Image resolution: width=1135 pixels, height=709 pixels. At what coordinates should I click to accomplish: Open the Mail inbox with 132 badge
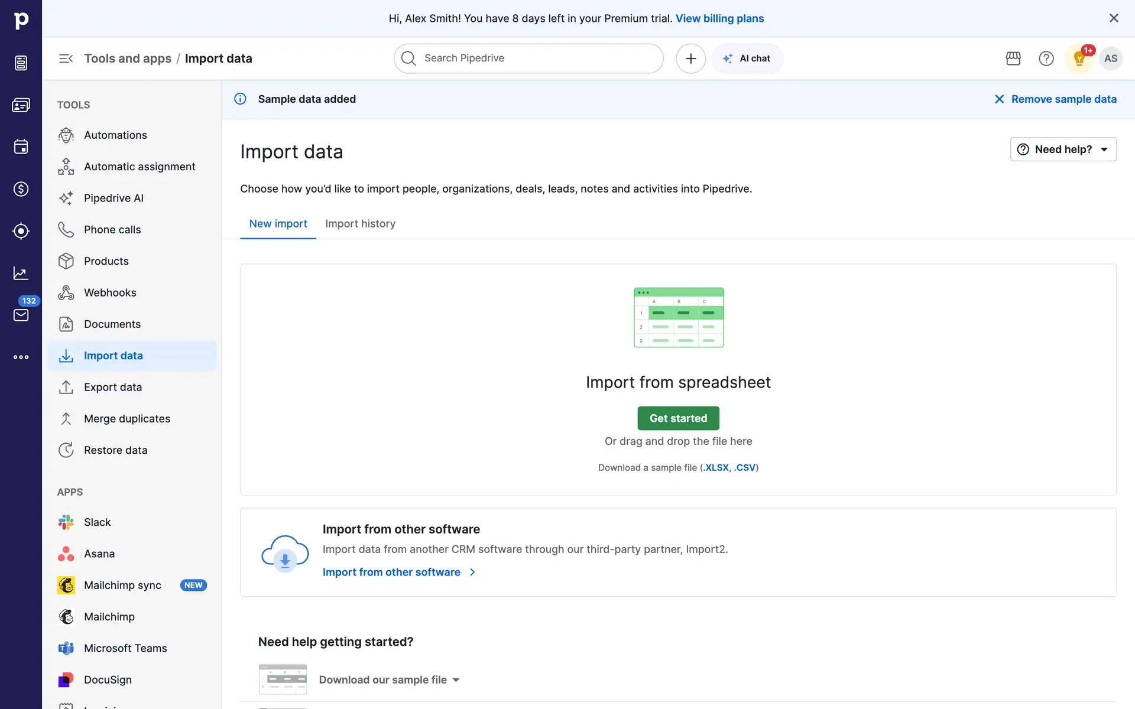click(21, 315)
